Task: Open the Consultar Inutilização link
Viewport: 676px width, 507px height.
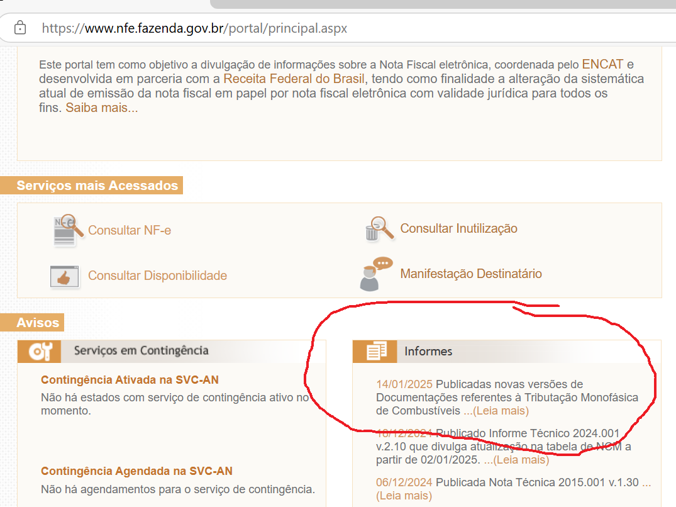Action: [x=458, y=228]
